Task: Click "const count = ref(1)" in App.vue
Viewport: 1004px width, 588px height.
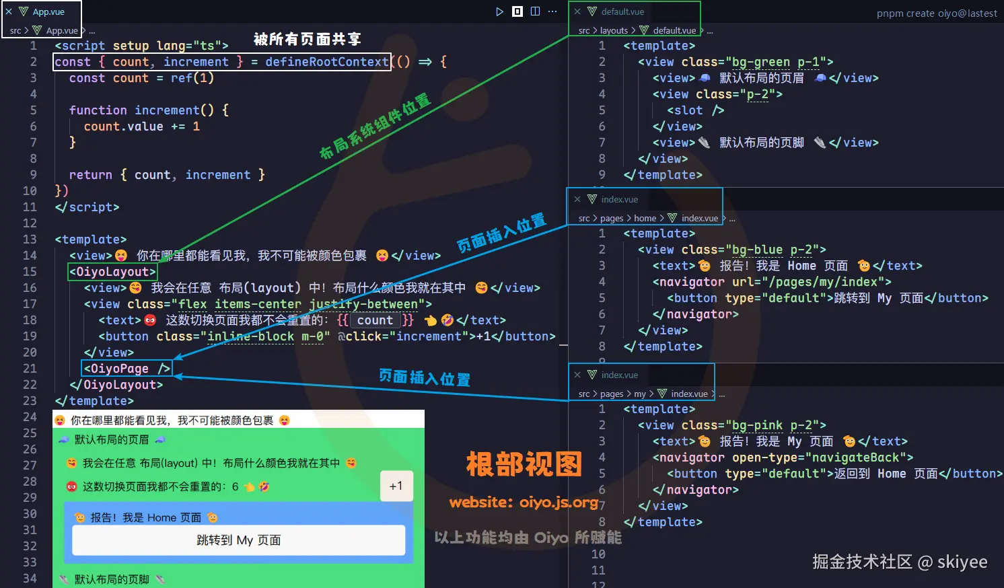Action: 141,78
